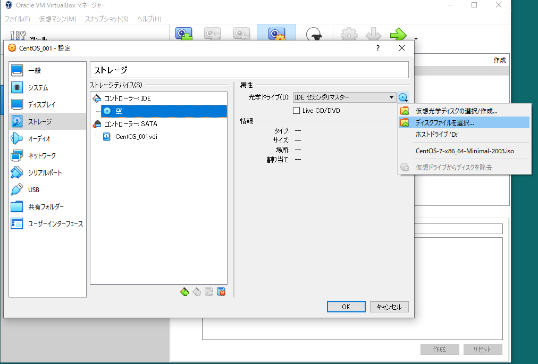Viewport: 538px width, 364px height.
Task: Click the restore snapshot toolbar icon in VirtualBox Manager
Action: pos(241,34)
